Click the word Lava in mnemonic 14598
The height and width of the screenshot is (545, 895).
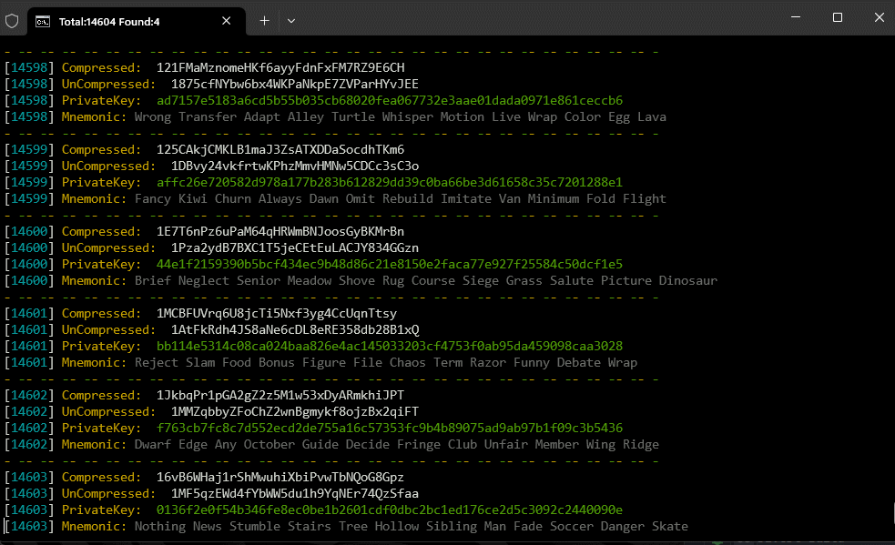652,117
